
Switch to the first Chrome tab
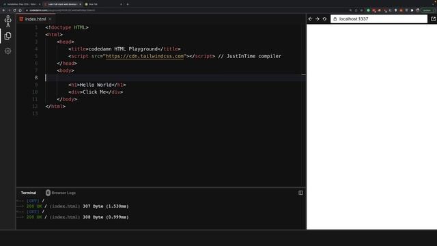click(x=21, y=4)
